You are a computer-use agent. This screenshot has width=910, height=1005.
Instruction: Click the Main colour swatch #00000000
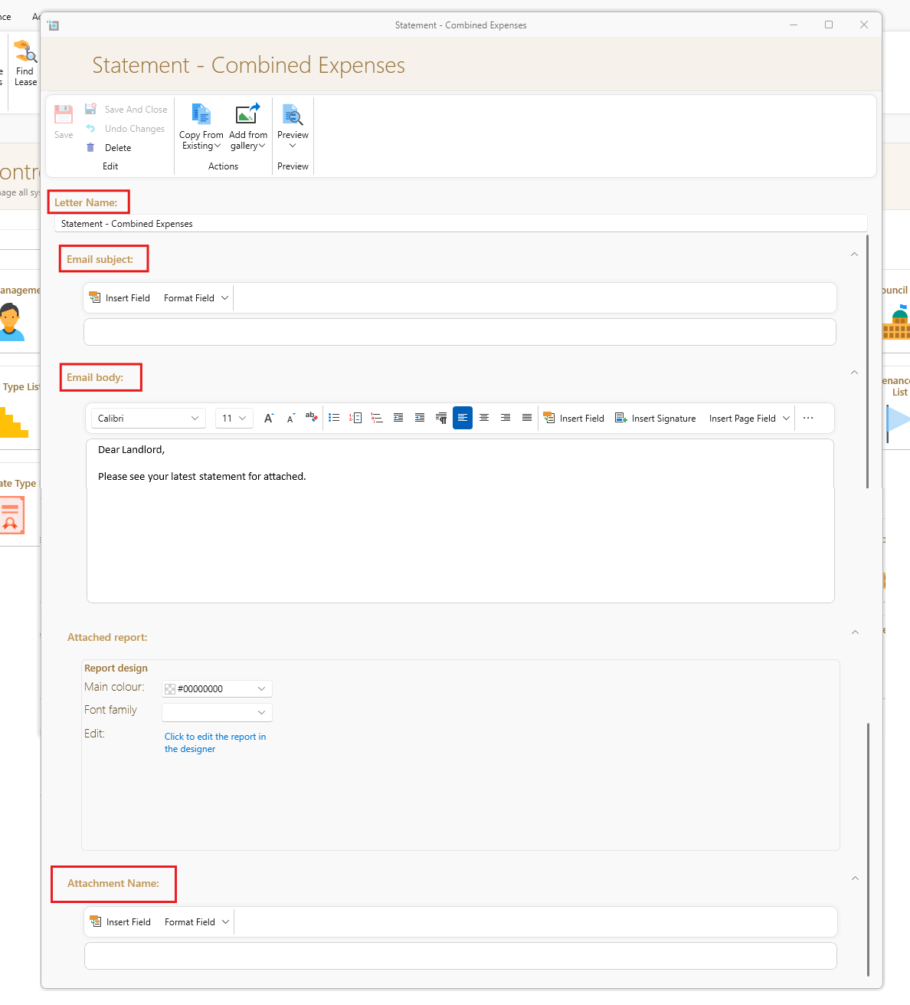170,689
